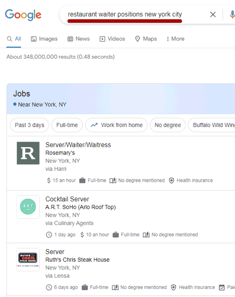
Task: Filter jobs by No degree chip
Action: [168, 125]
